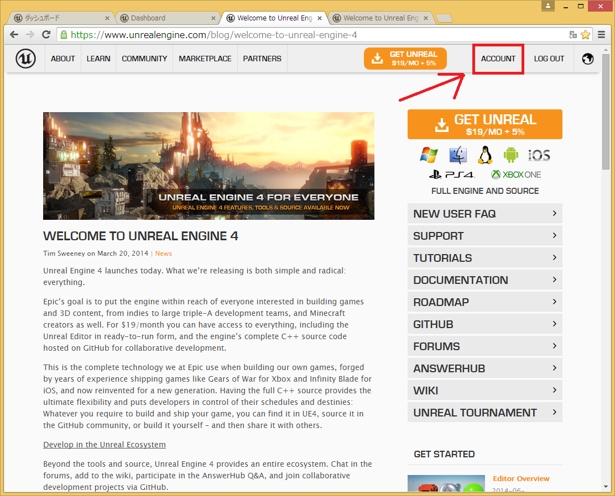Open the ABOUT menu
This screenshot has height=496, width=615.
click(62, 59)
